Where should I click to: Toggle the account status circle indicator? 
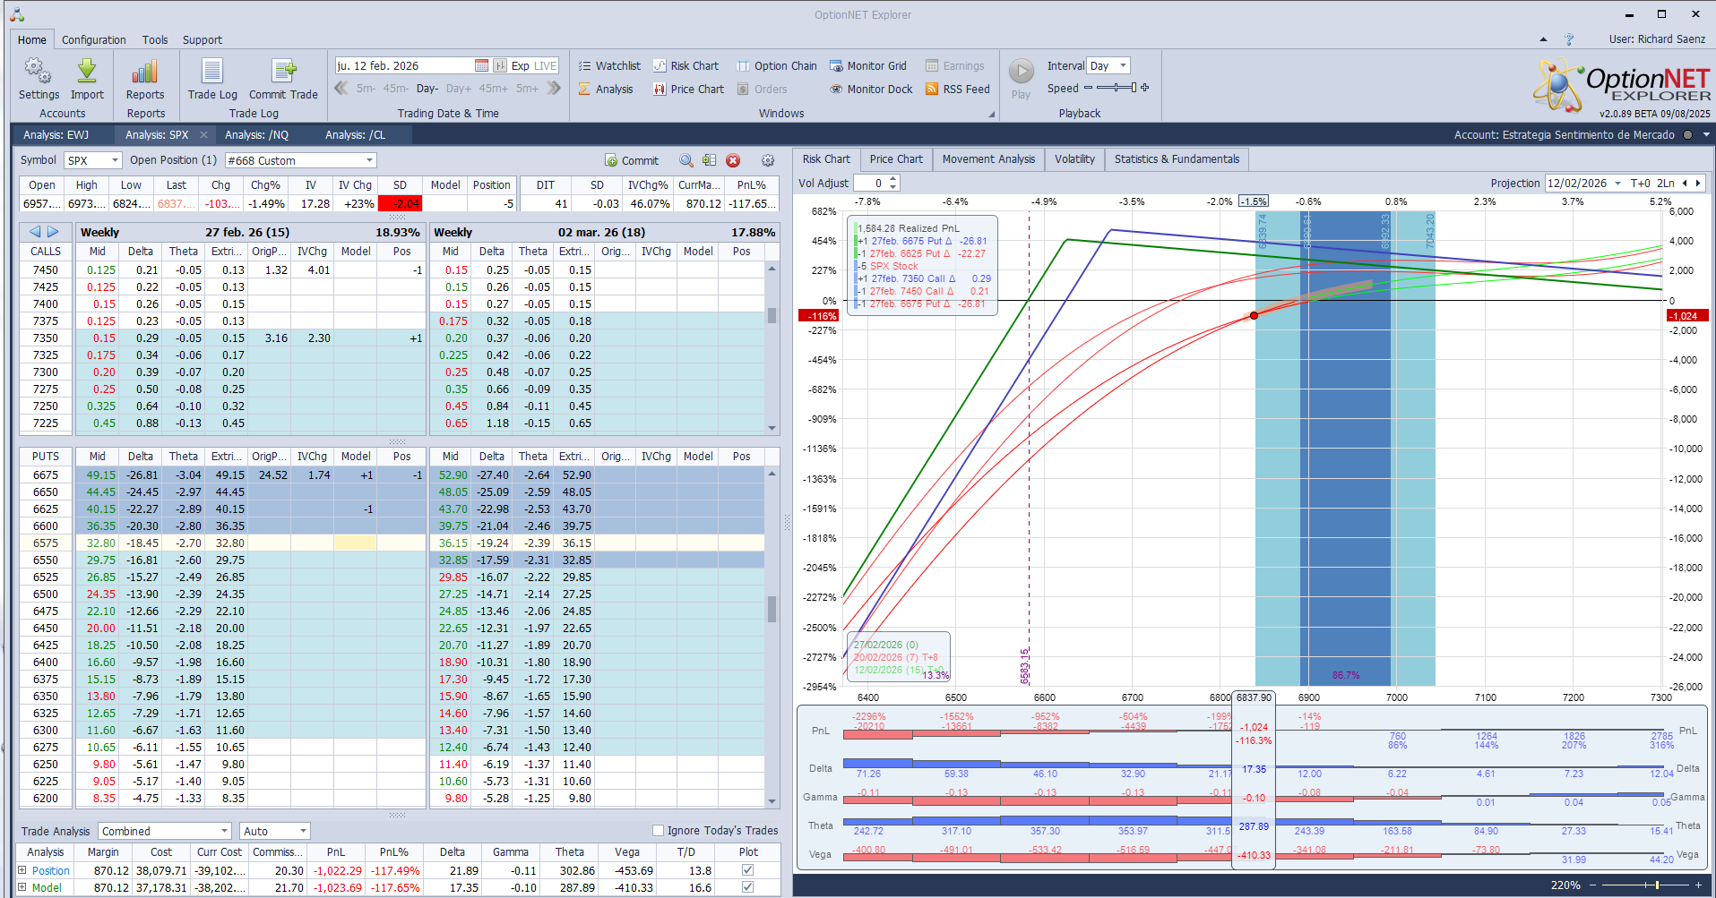[1688, 135]
